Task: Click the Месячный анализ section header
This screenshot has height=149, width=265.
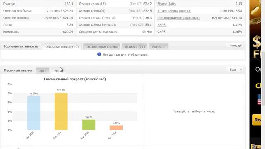Action: tap(18, 70)
